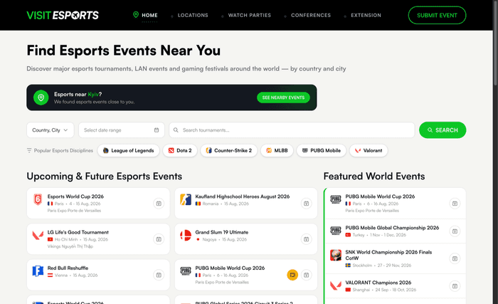Open SNK World Championship 2026 Finals CotW
The width and height of the screenshot is (498, 304).
point(388,255)
